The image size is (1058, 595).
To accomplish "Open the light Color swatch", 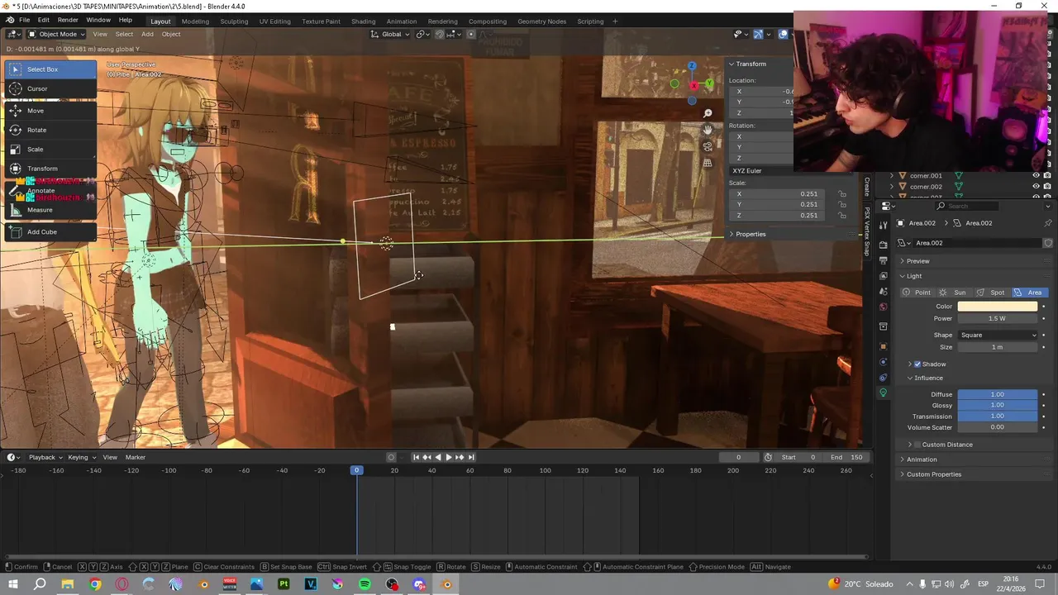I will 998,307.
